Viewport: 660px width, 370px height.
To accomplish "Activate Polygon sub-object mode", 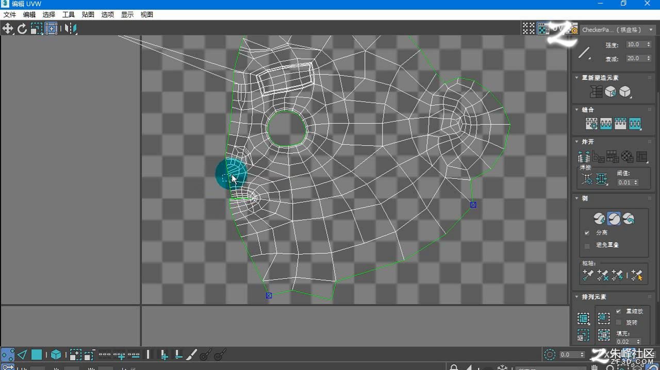I will coord(37,355).
